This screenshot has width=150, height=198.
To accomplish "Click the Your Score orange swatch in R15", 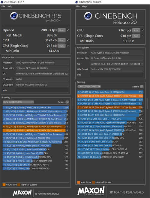I will click(4, 185).
